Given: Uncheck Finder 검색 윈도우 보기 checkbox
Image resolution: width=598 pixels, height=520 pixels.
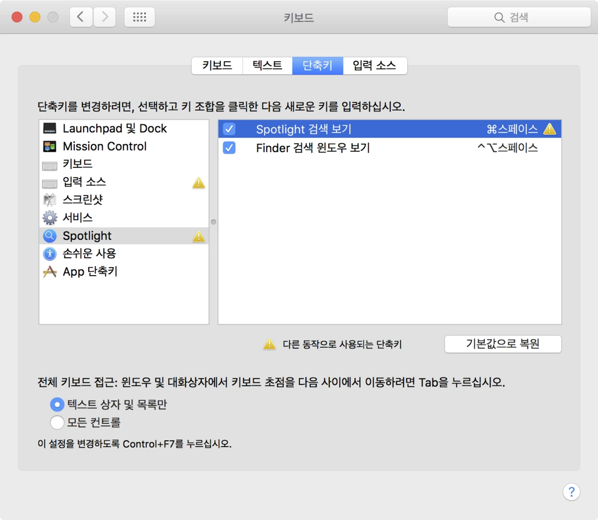Looking at the screenshot, I should tap(229, 148).
